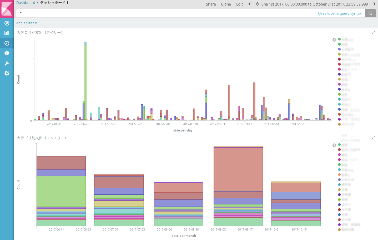This screenshot has height=240, width=378.
Task: Open the Clone menu item
Action: pos(226,4)
